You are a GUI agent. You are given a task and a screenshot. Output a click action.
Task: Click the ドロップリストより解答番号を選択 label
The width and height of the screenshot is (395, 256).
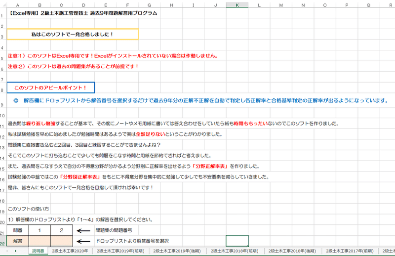[132, 241]
